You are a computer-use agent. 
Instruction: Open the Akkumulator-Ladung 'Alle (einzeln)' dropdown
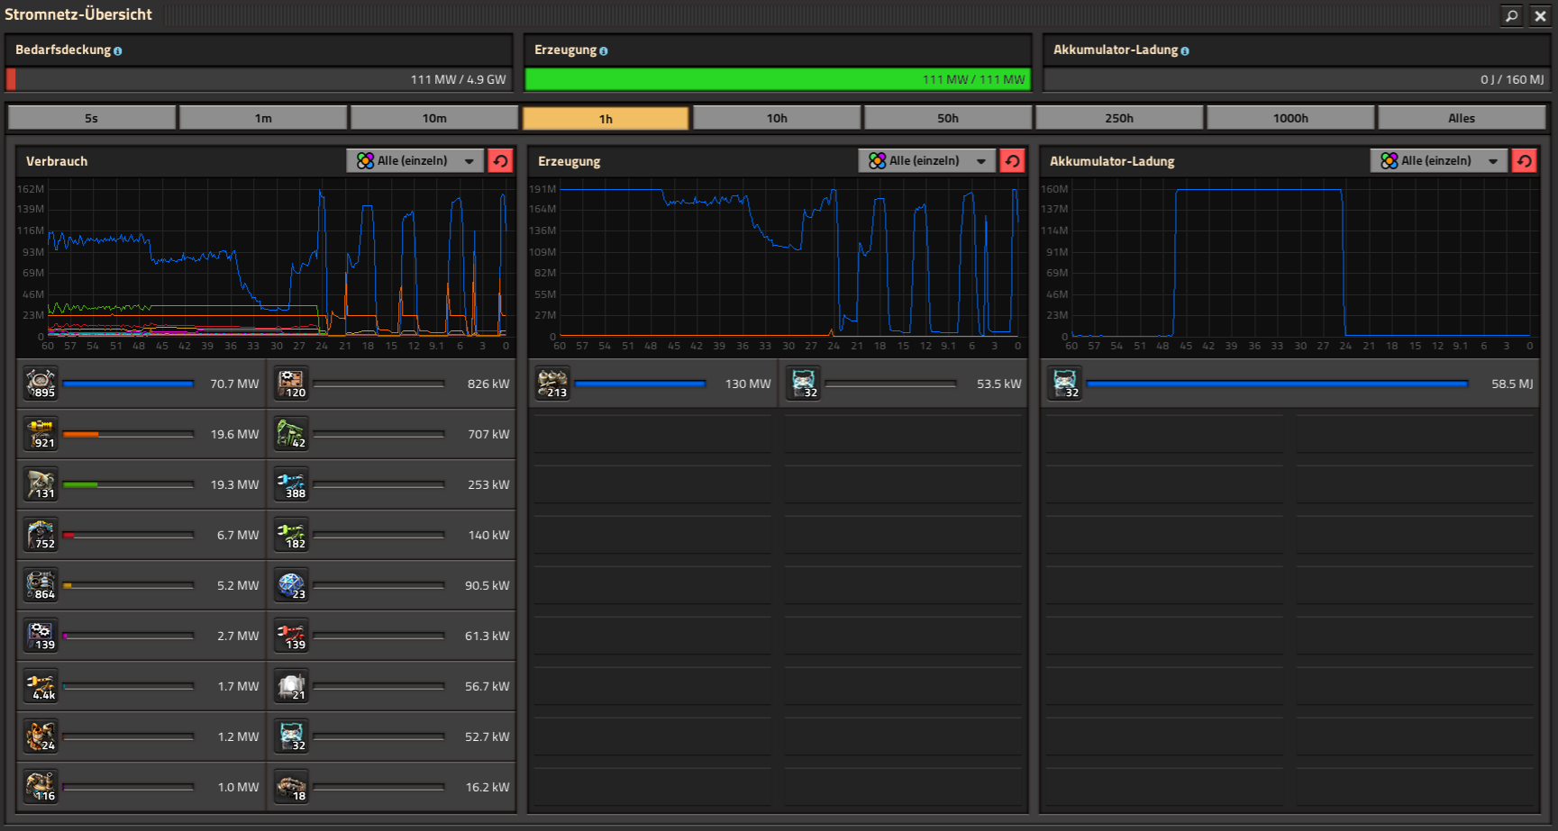click(x=1439, y=160)
